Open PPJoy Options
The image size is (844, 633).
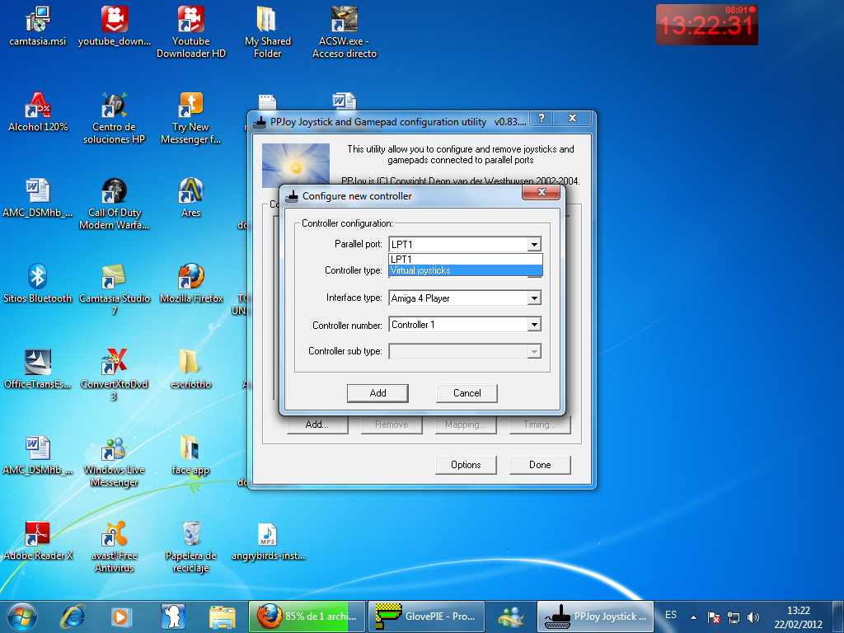466,465
